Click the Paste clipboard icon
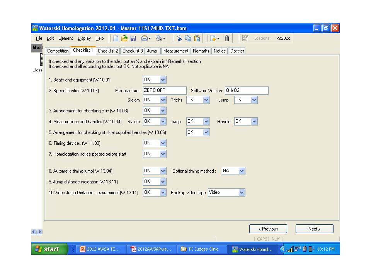371x278 pixels. 197,38
